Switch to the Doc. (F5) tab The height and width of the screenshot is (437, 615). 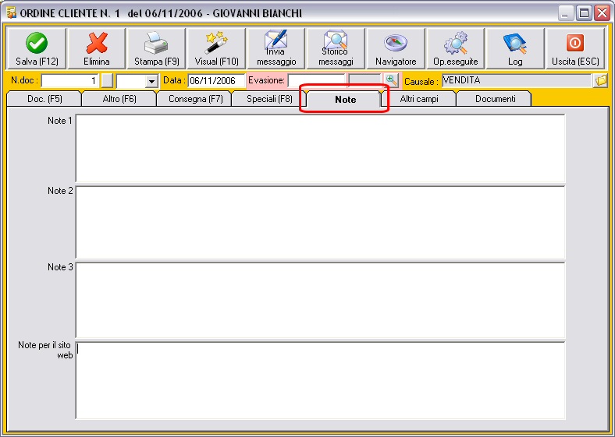tap(44, 99)
